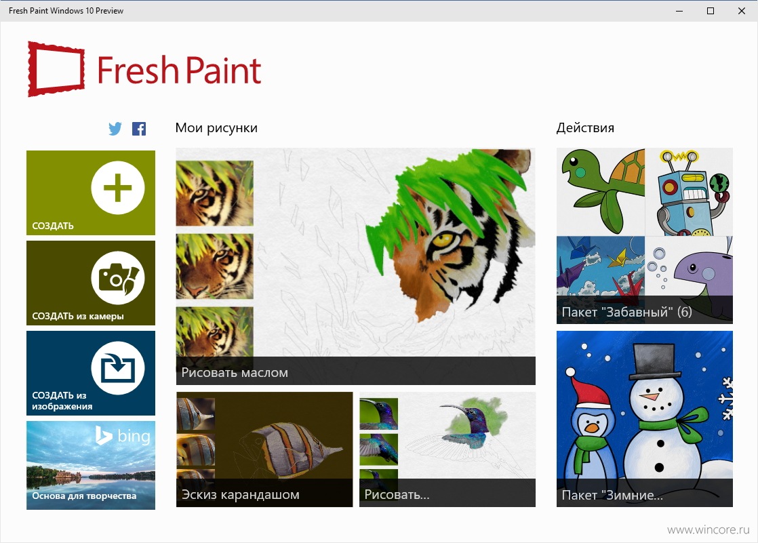Open the Пакет "Забавный" (6) pack
The image size is (758, 543).
(645, 236)
